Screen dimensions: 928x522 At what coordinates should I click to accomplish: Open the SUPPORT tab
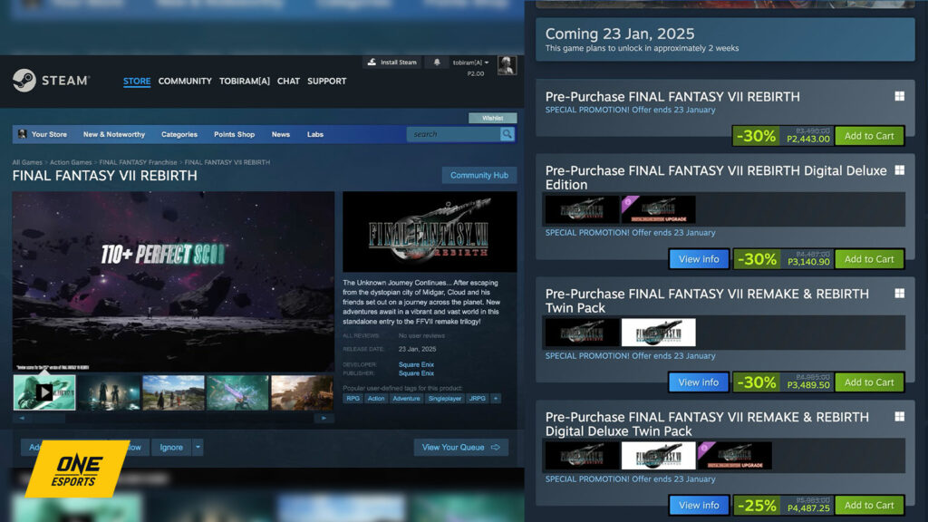pos(326,81)
